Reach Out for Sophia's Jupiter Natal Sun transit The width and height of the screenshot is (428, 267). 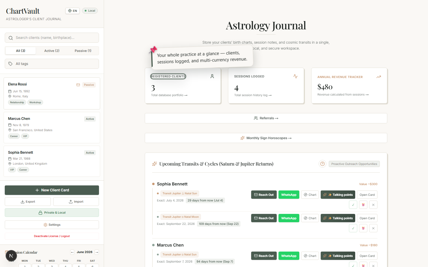pyautogui.click(x=264, y=195)
